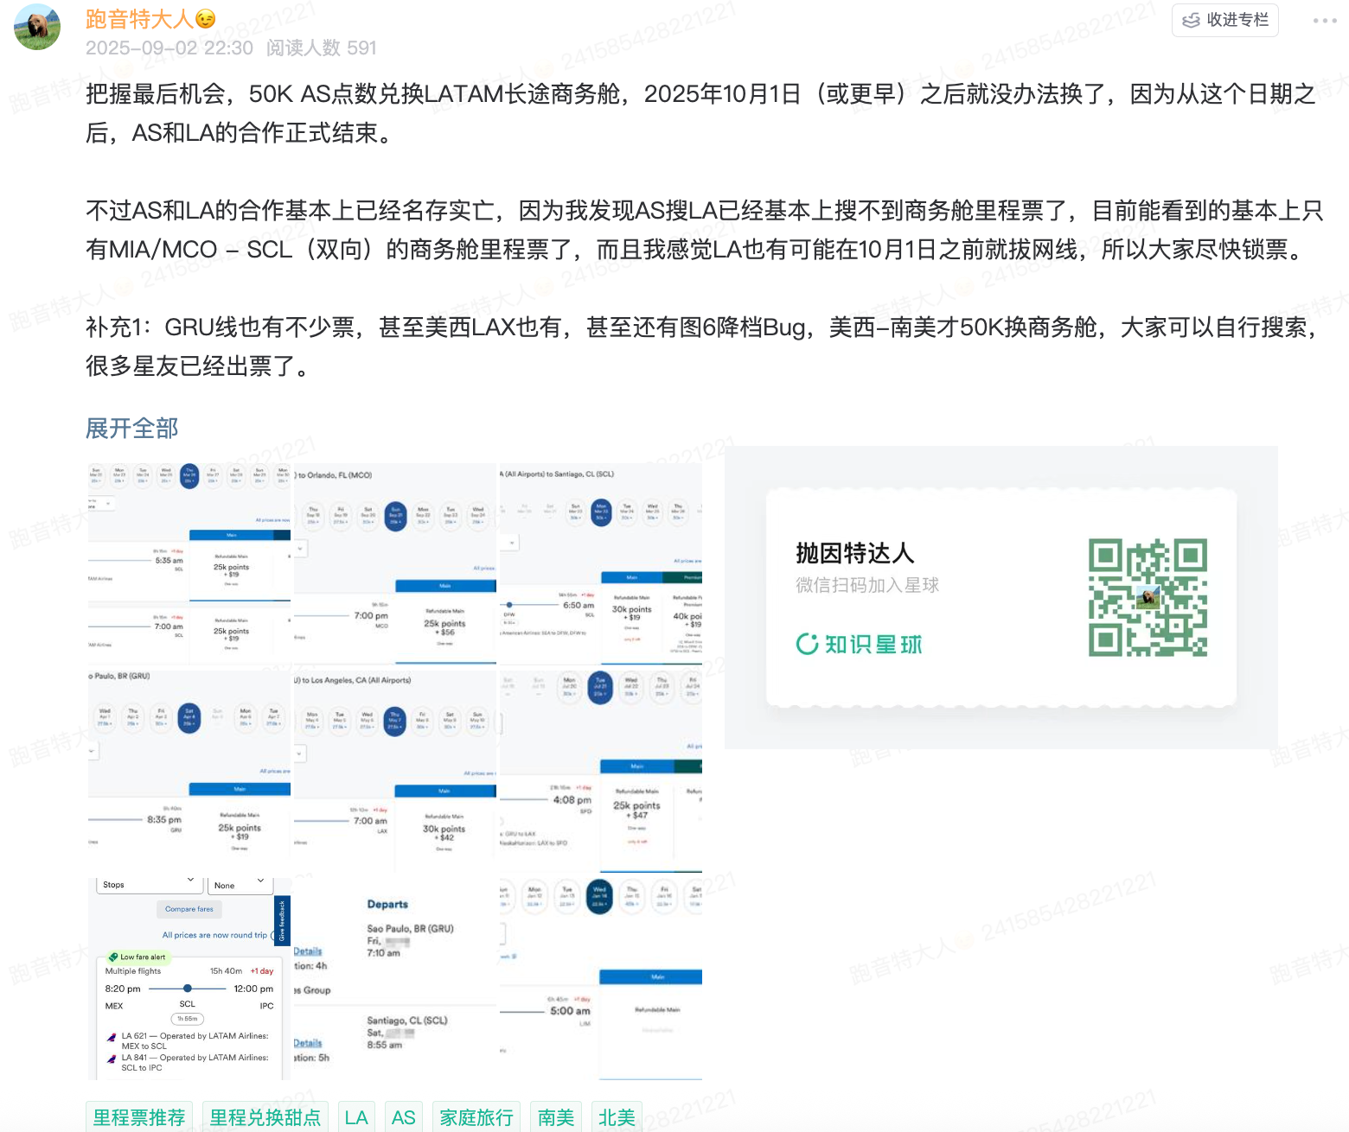The height and width of the screenshot is (1132, 1349).
Task: Open the tag 家庭旅行
Action: pos(476,1117)
